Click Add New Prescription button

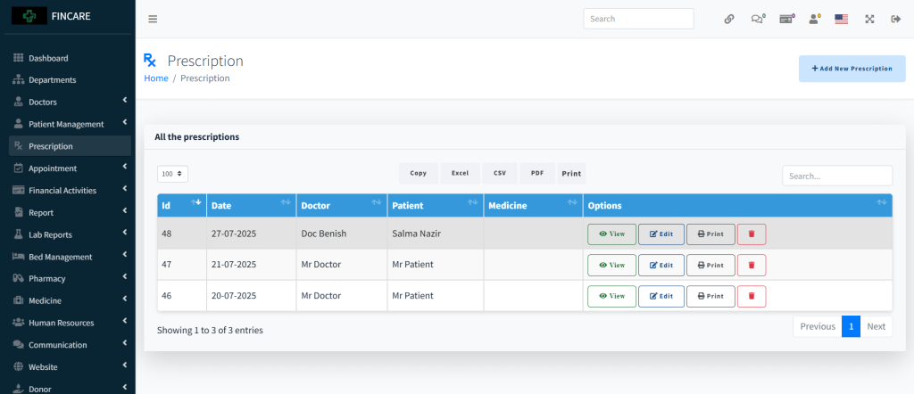[x=852, y=69]
